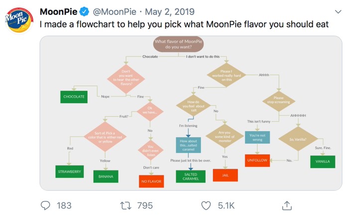
Task: Open the share upload icon
Action: [x=287, y=205]
